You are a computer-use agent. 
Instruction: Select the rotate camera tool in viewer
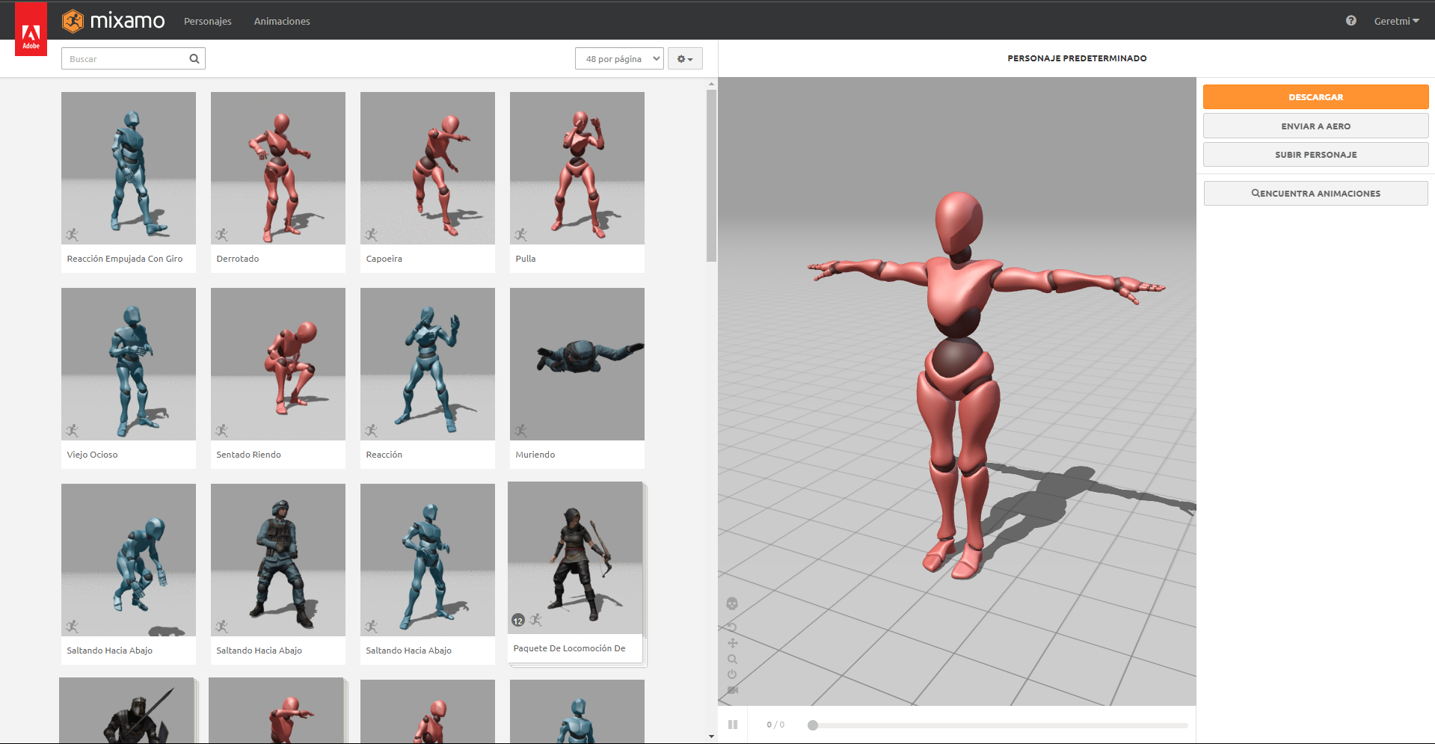732,627
